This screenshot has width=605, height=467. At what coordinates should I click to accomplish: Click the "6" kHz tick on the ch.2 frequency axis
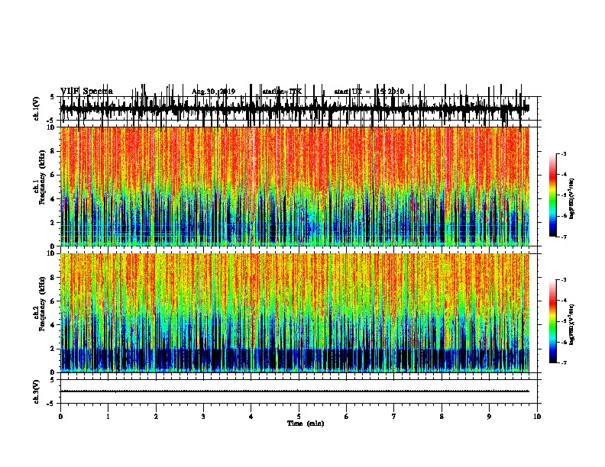click(53, 301)
